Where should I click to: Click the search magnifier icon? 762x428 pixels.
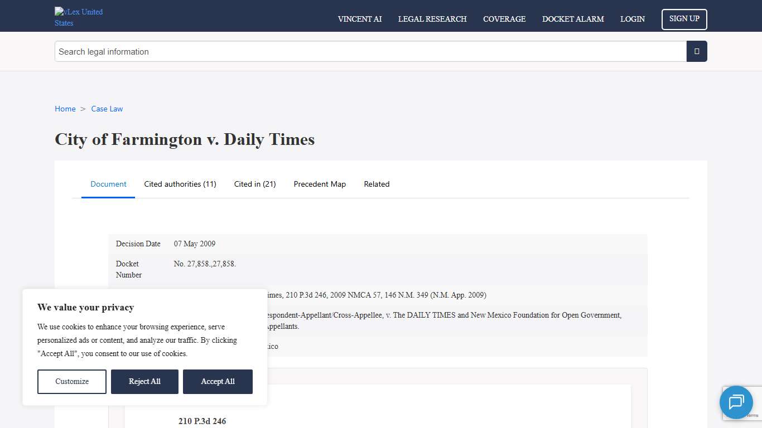(x=696, y=51)
